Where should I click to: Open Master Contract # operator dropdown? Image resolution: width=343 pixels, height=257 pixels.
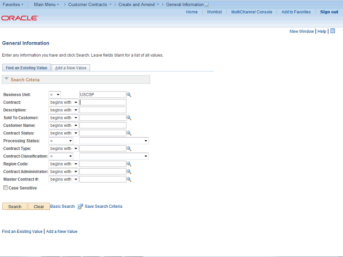(x=63, y=179)
